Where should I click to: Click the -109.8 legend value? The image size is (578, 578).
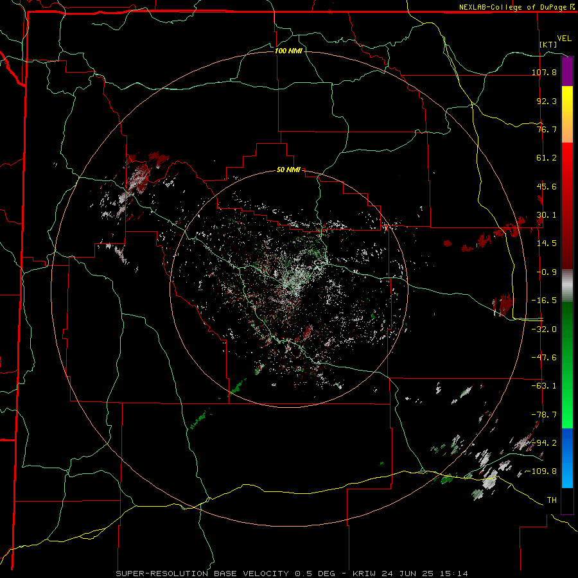542,471
